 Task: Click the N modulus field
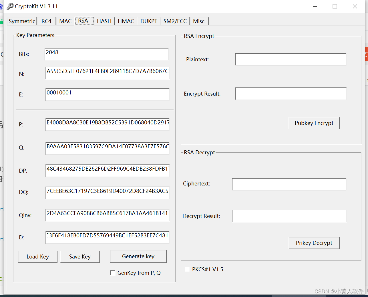(x=108, y=73)
